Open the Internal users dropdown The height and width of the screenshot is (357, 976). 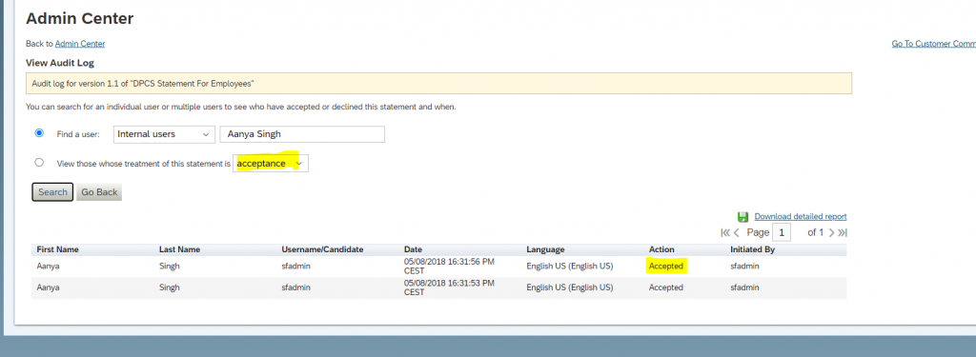[164, 133]
